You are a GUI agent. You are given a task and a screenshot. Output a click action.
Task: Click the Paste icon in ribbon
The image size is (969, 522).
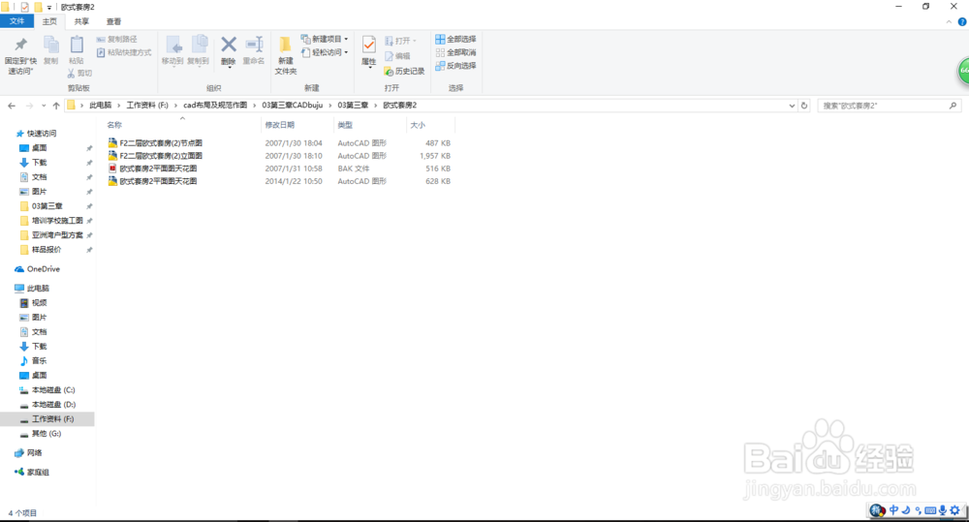click(76, 46)
